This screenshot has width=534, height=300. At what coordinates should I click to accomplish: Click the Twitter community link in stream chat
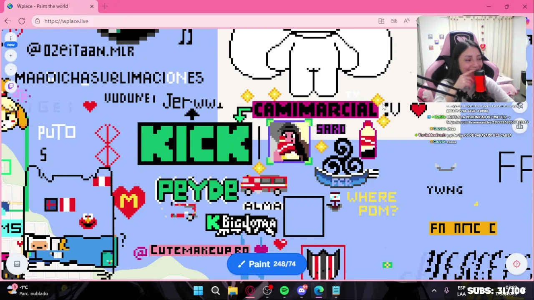(x=487, y=122)
